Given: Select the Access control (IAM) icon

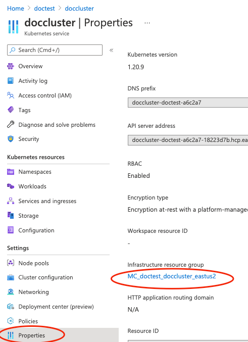Looking at the screenshot, I should pyautogui.click(x=11, y=95).
